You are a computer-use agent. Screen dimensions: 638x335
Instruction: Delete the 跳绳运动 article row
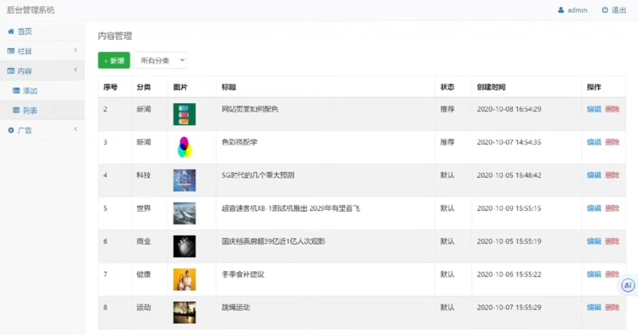click(613, 307)
